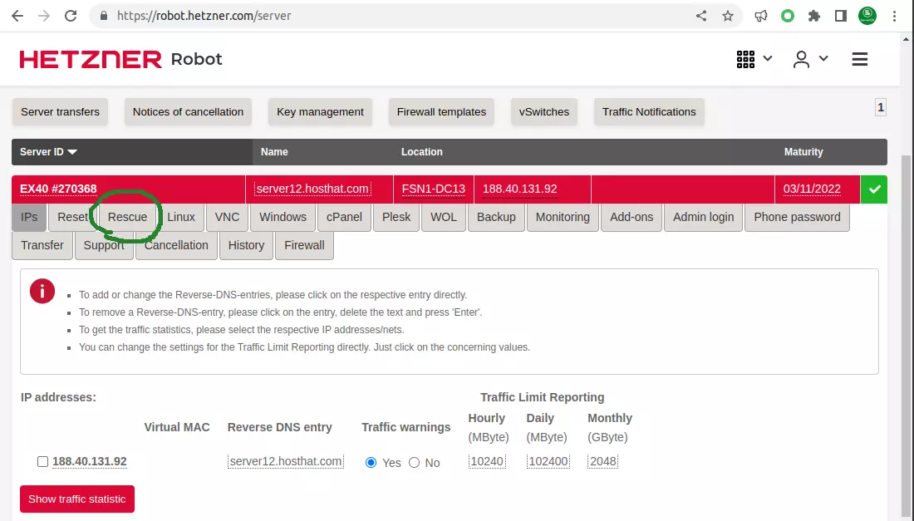This screenshot has width=914, height=521.
Task: Select Yes for traffic warnings
Action: (371, 463)
